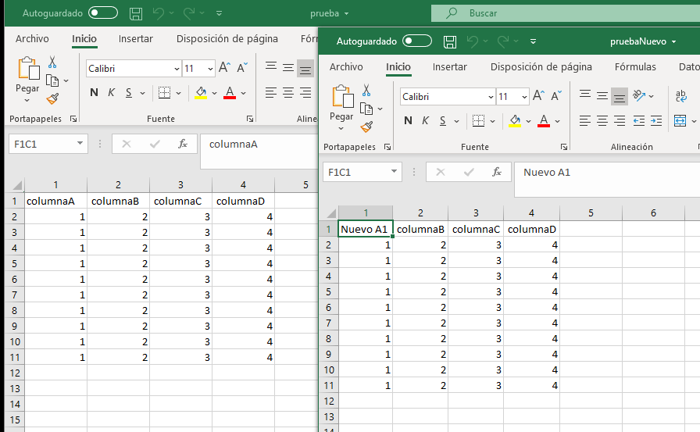
Task: Switch to Insertar tab in prueba window
Action: [x=136, y=39]
